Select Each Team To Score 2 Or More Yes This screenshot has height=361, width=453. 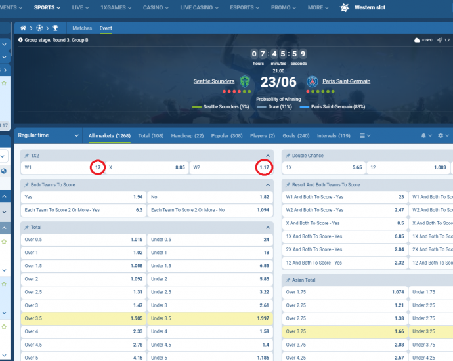[83, 210]
